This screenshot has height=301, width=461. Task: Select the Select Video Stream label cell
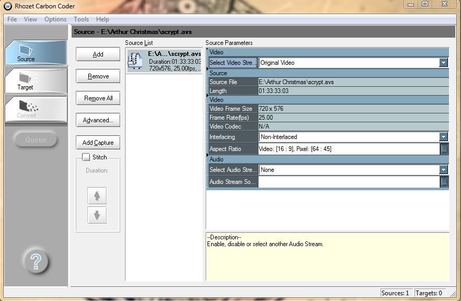pyautogui.click(x=233, y=63)
